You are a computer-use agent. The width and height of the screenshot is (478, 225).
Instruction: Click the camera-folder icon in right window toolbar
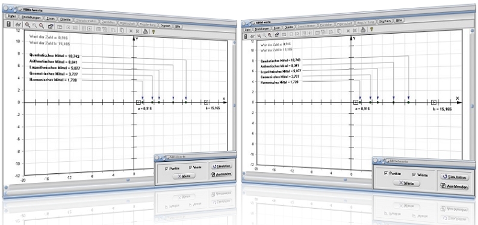pos(277,35)
